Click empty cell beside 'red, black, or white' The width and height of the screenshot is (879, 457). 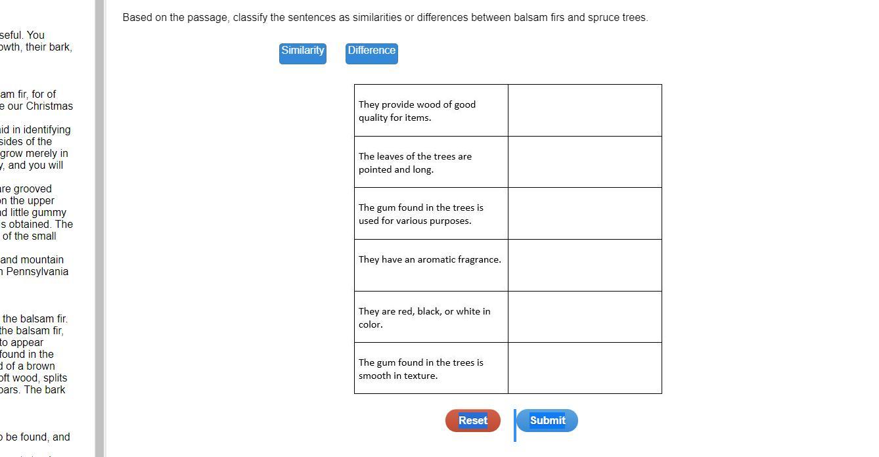pos(585,317)
